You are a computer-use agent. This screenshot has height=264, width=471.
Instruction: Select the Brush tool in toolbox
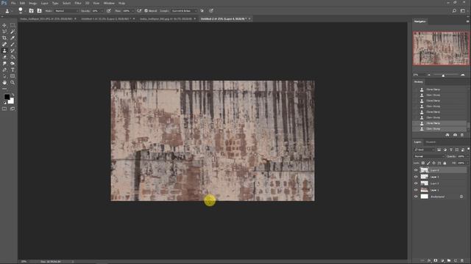tap(13, 44)
